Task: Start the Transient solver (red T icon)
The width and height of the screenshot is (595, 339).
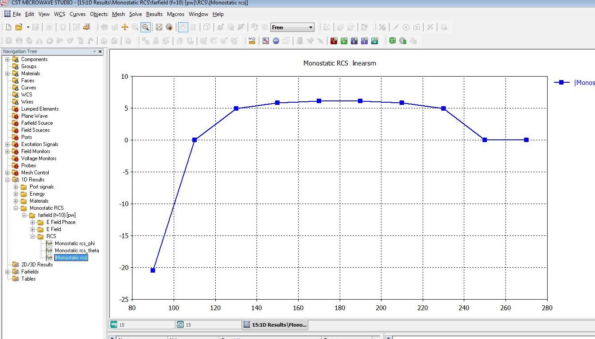Action: 334,41
